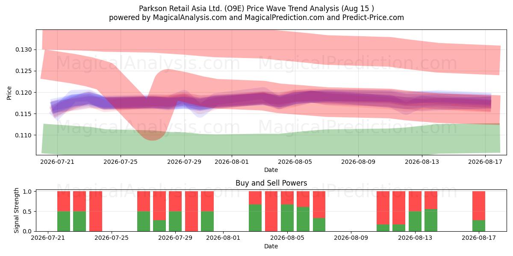Click the red bar just after 2026-07-29
Screen dimensions: 513x256
click(x=192, y=211)
